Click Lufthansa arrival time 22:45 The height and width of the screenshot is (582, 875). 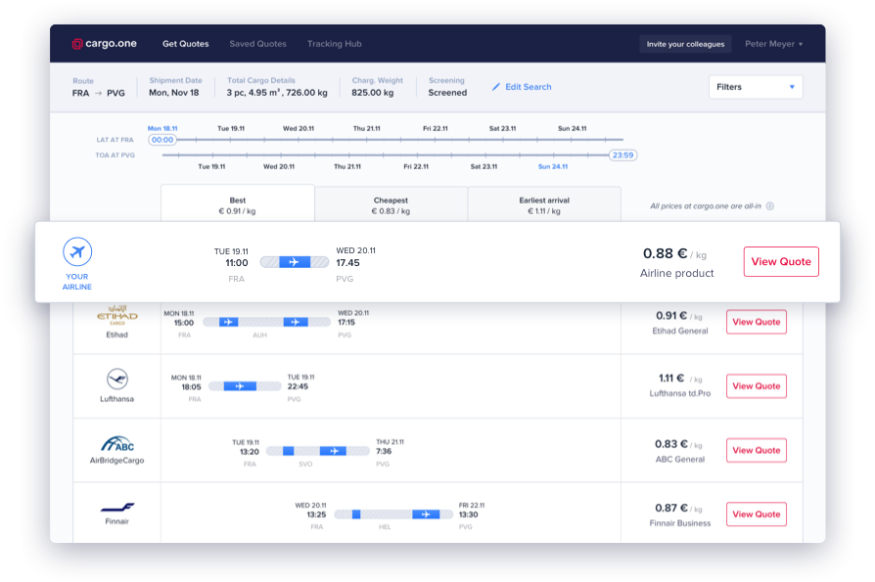coord(298,386)
